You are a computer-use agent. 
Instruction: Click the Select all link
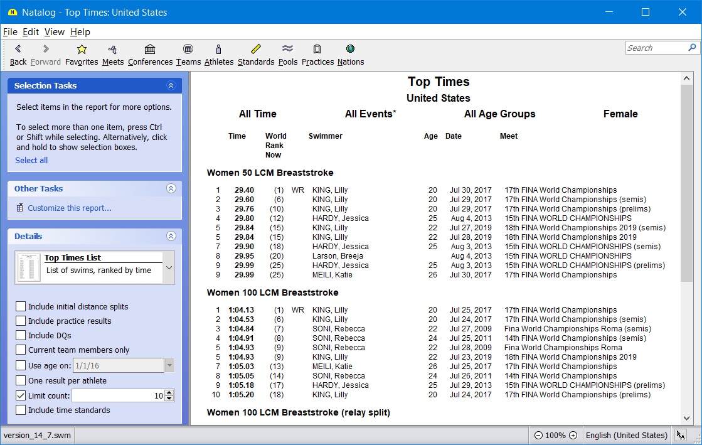point(31,161)
